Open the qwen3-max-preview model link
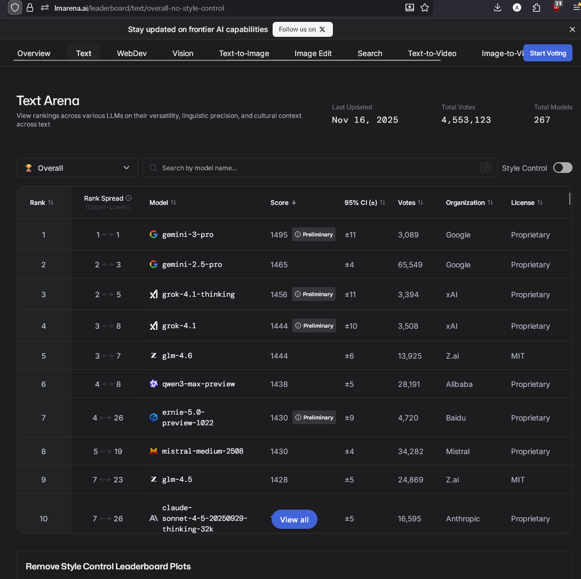The image size is (581, 579). [198, 384]
